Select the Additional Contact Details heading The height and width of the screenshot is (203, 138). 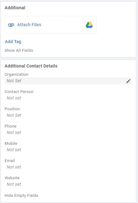(31, 66)
